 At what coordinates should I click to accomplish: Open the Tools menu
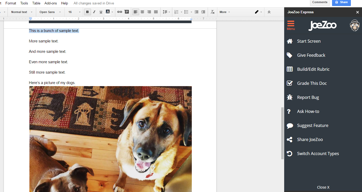[x=24, y=3]
